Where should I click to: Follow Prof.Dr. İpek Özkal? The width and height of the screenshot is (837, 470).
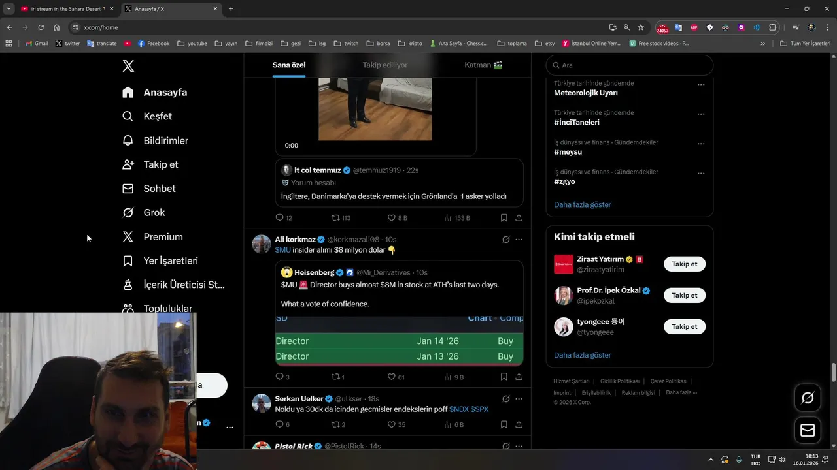[685, 295]
